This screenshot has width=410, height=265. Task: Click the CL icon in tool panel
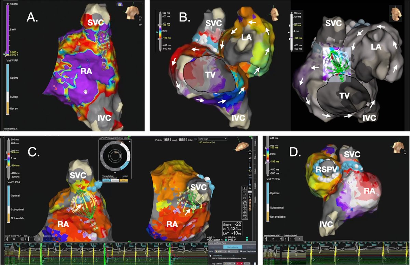point(245,198)
